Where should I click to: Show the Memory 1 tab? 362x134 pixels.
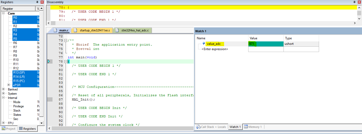coord(253,127)
